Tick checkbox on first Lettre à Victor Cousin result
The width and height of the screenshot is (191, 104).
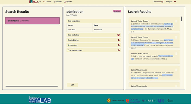click(x=176, y=21)
